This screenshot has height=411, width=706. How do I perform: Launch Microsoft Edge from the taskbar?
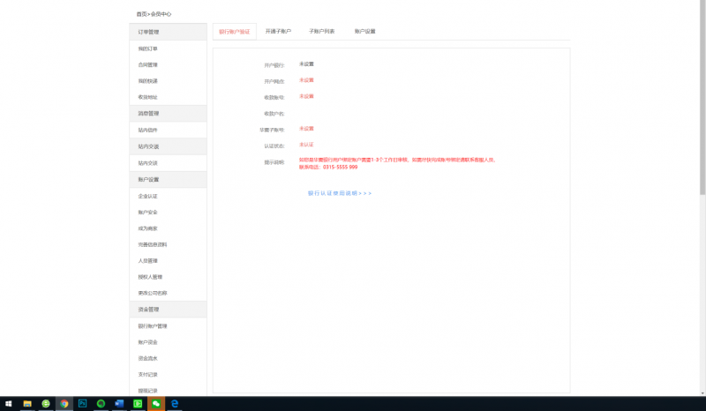click(x=175, y=404)
